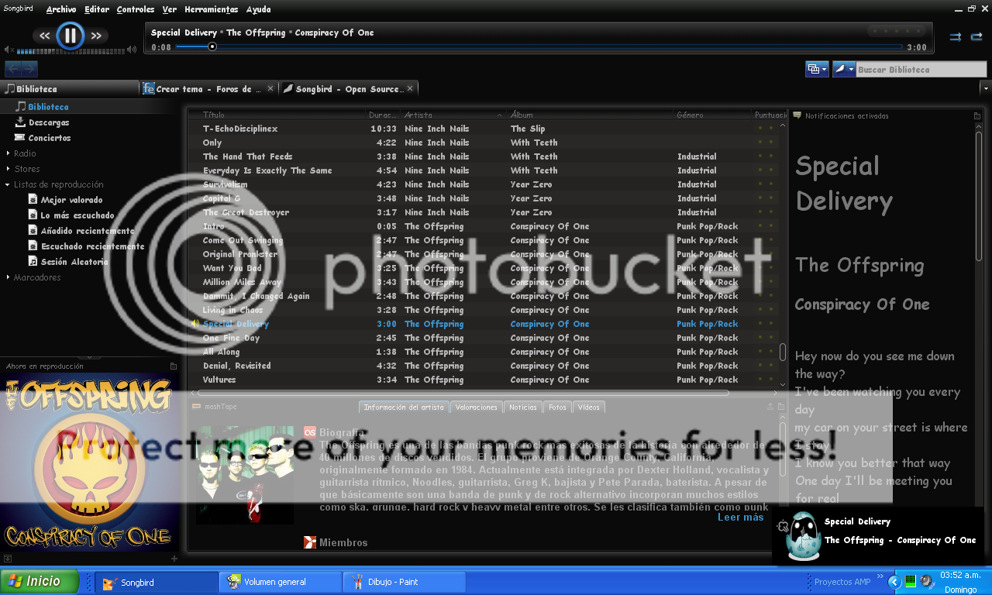Open the Archivo menu

(x=61, y=9)
